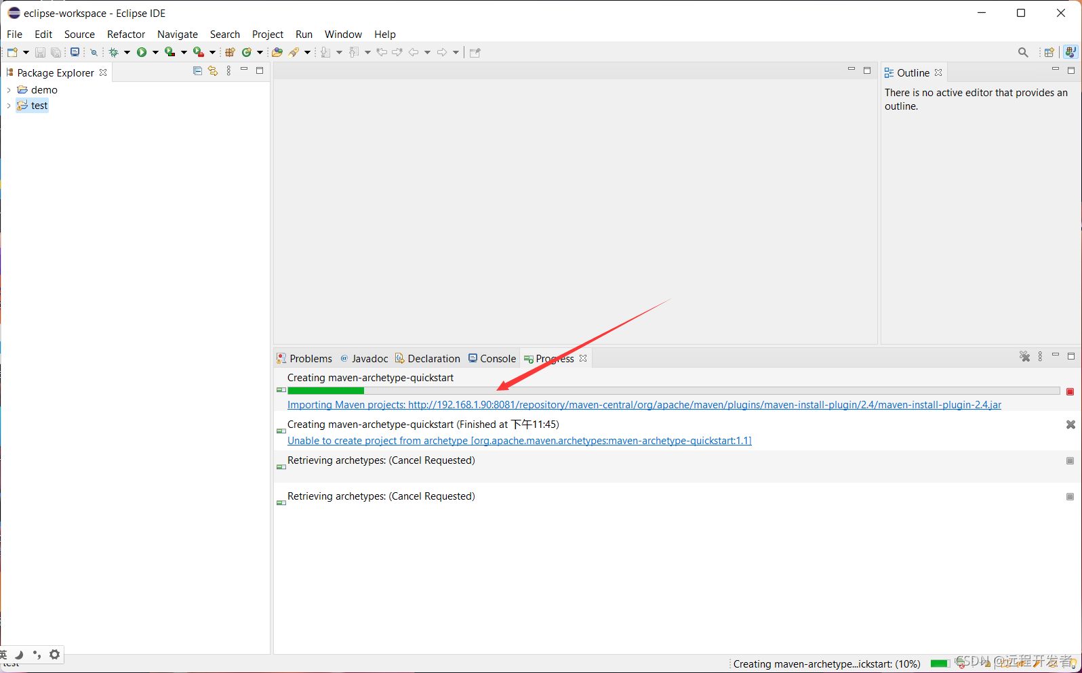Open the File menu

click(x=14, y=34)
